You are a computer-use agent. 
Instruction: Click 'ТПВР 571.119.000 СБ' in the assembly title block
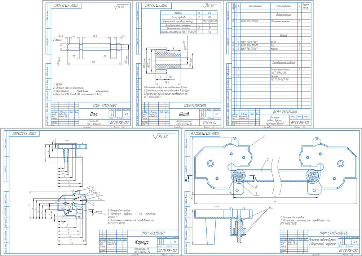(334, 233)
